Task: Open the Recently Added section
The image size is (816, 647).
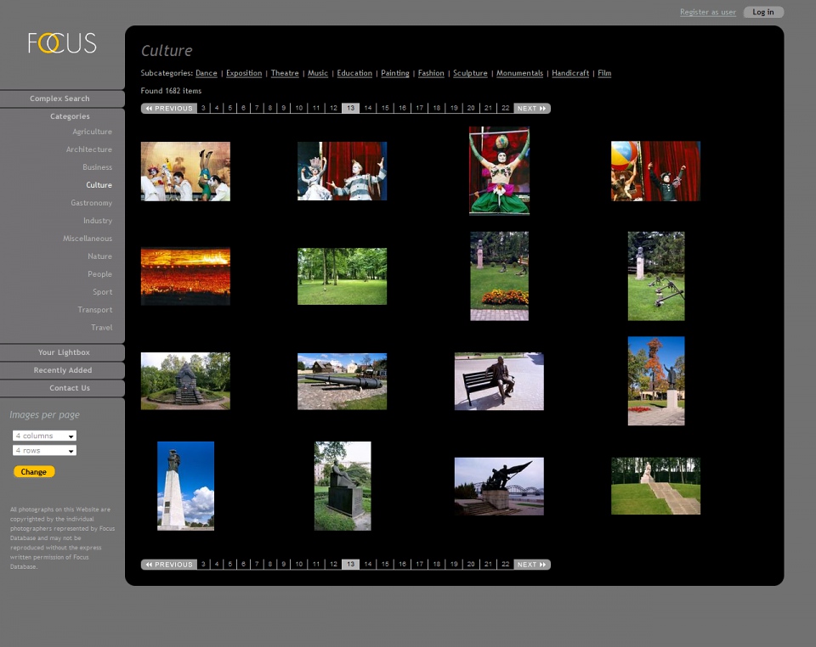Action: [63, 370]
